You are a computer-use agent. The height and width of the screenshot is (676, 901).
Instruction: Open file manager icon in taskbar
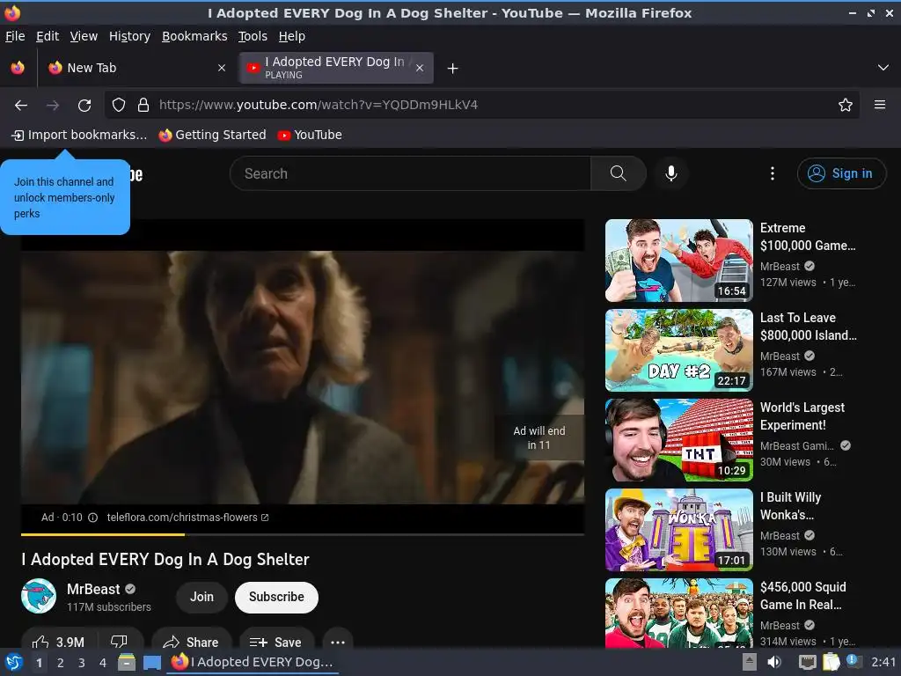(127, 662)
